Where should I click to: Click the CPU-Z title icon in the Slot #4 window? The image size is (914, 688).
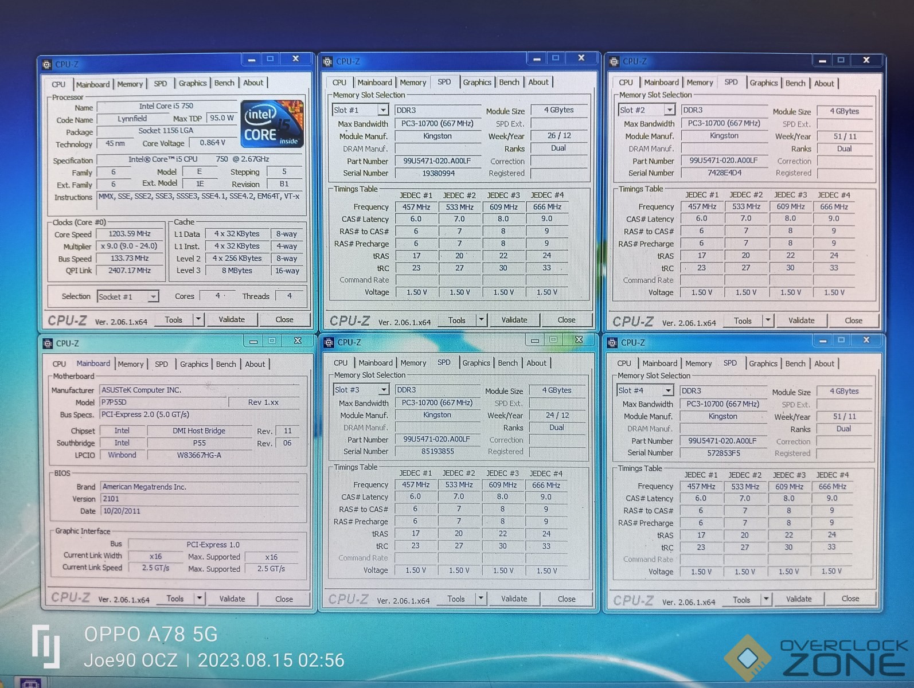[612, 342]
